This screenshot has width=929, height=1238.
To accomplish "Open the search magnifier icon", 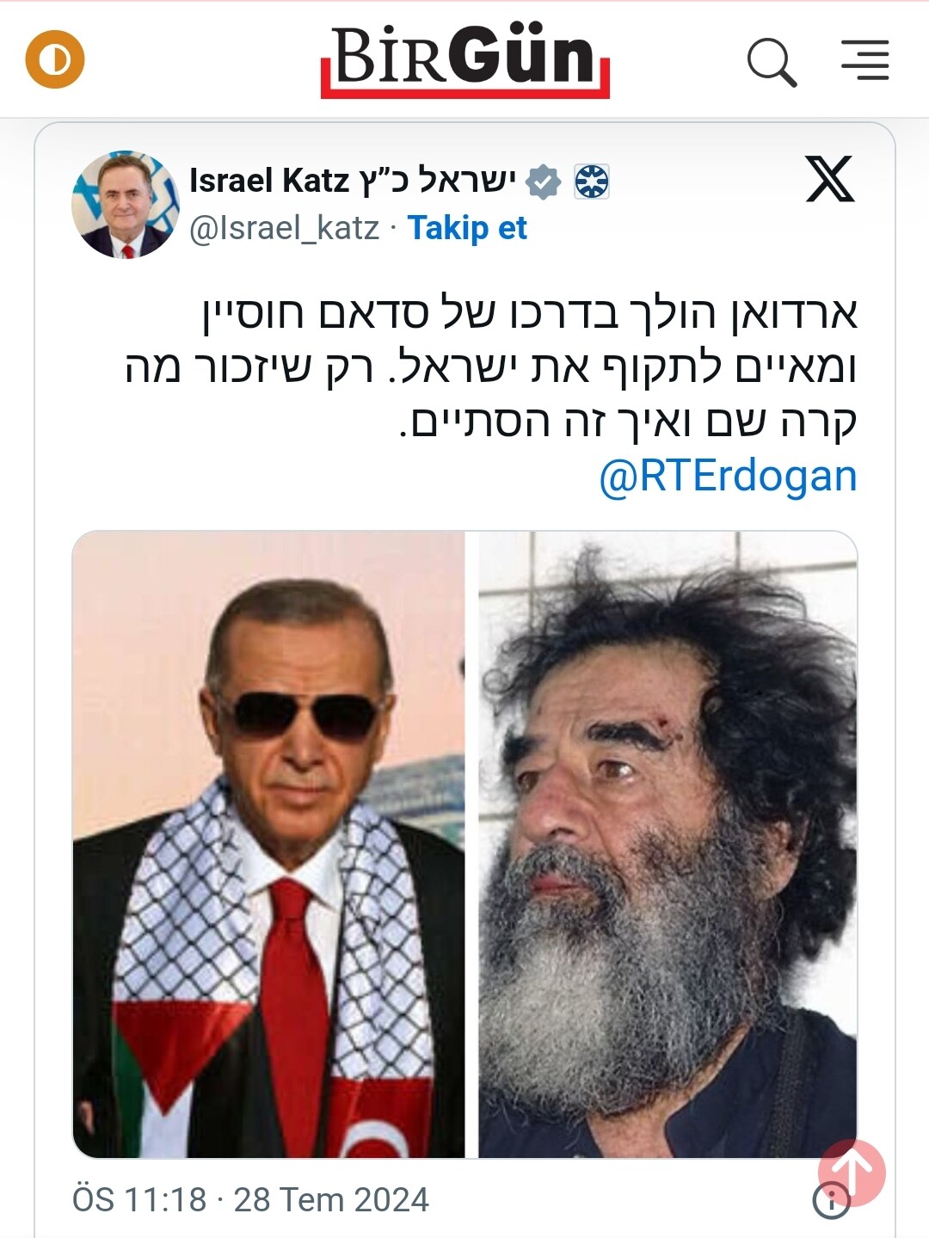I will click(x=772, y=62).
